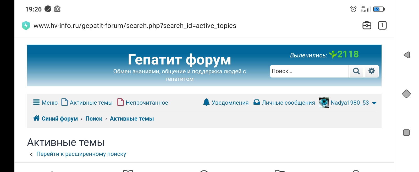Expand the Меню hamburger menu
The image size is (419, 172).
tap(36, 102)
